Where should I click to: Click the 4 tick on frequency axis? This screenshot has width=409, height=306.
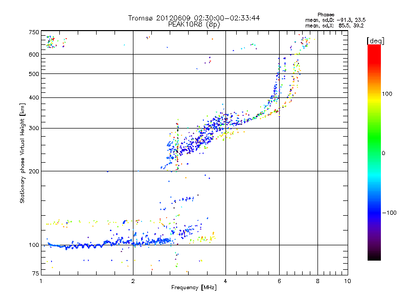point(225,281)
